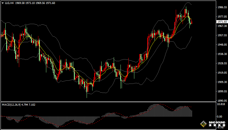Click the 1890.05 bottom price axis label

coord(222,101)
